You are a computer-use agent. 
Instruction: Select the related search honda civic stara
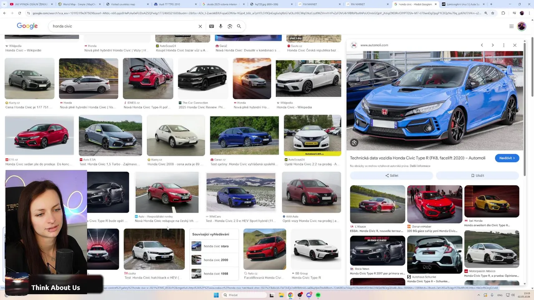(214, 246)
